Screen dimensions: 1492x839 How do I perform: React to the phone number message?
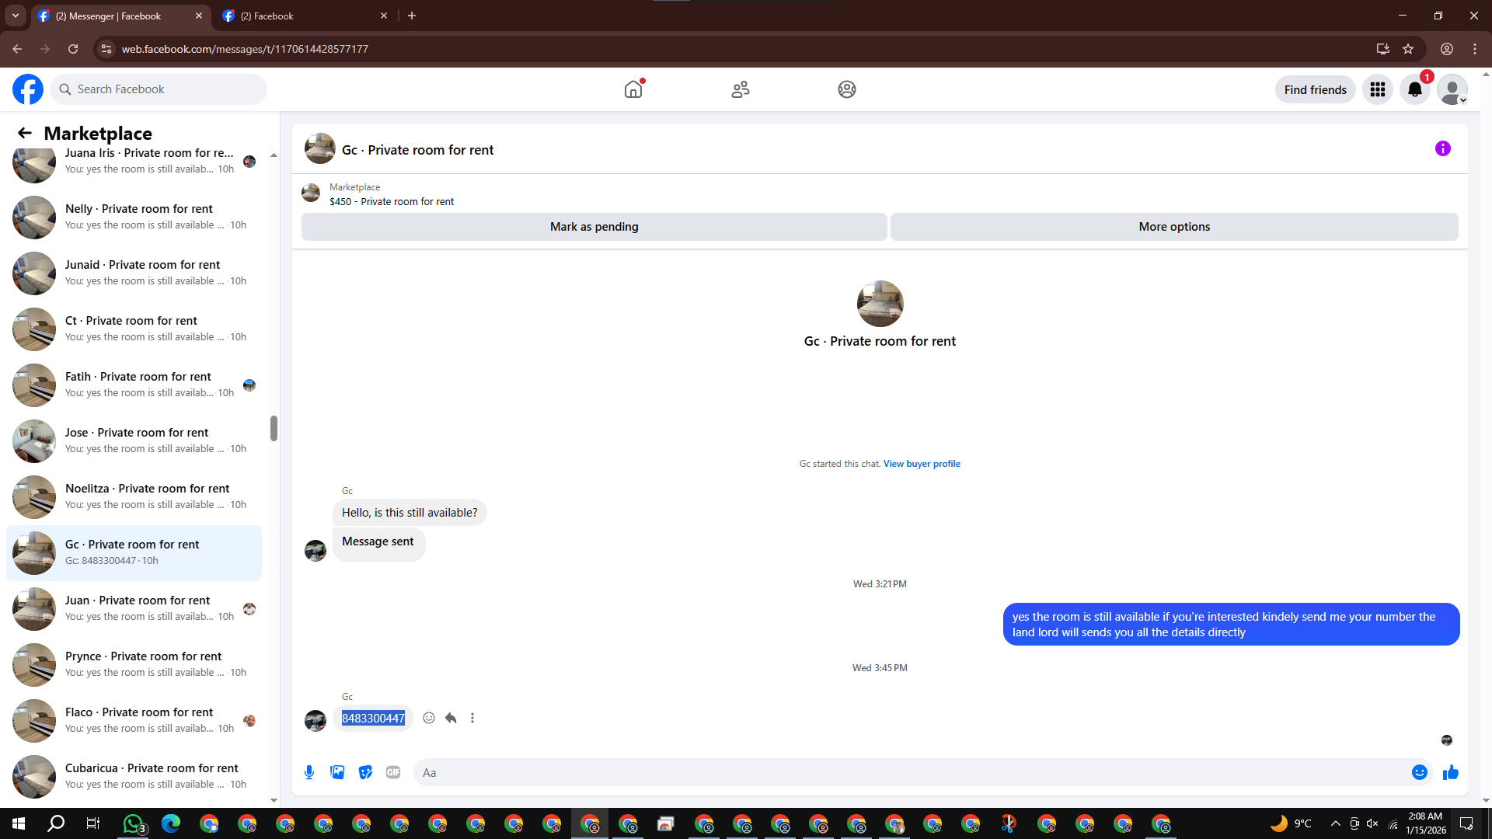point(429,718)
